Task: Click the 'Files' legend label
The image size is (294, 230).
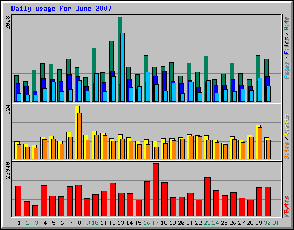Action: pyautogui.click(x=287, y=45)
